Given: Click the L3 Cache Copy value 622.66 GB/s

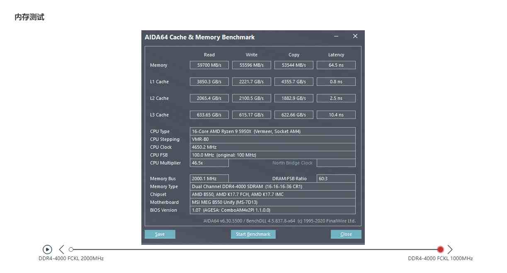Looking at the screenshot, I should pyautogui.click(x=294, y=115).
